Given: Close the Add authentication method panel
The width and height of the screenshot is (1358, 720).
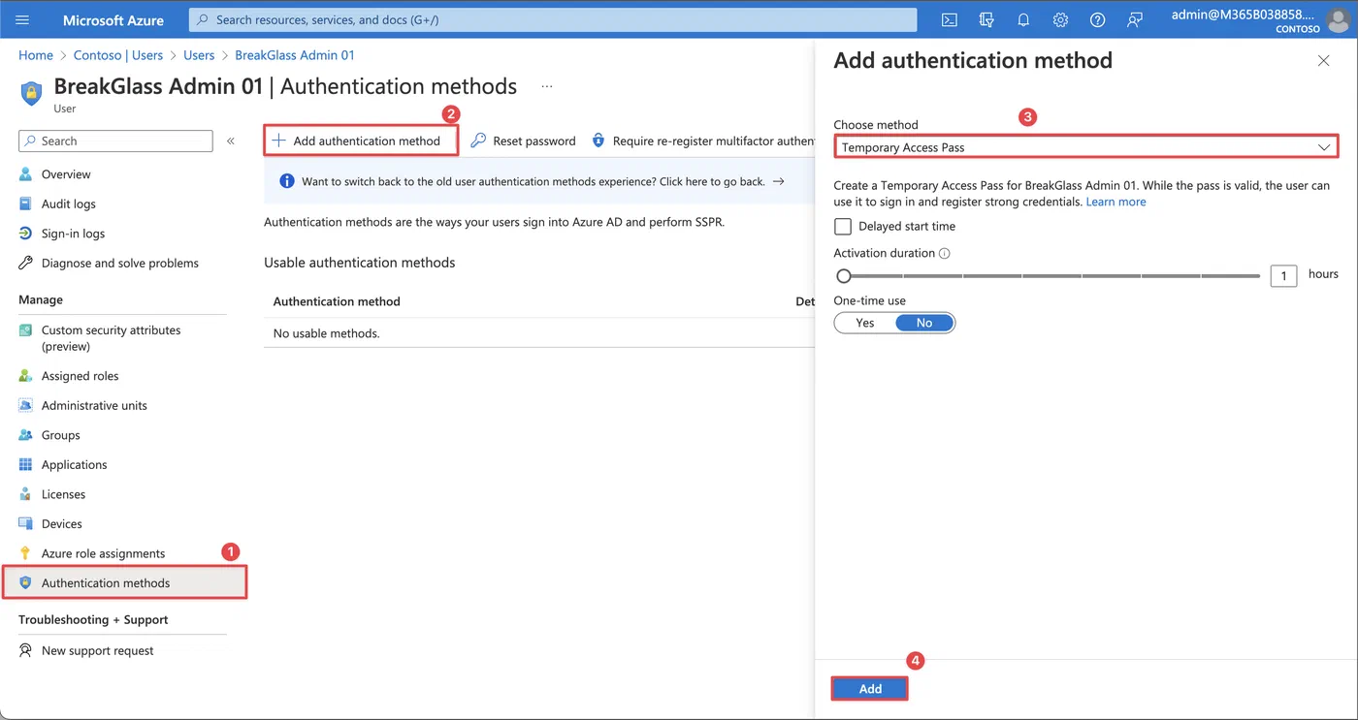Looking at the screenshot, I should click(1324, 60).
